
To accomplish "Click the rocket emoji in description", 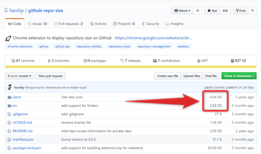I will point(8,38).
